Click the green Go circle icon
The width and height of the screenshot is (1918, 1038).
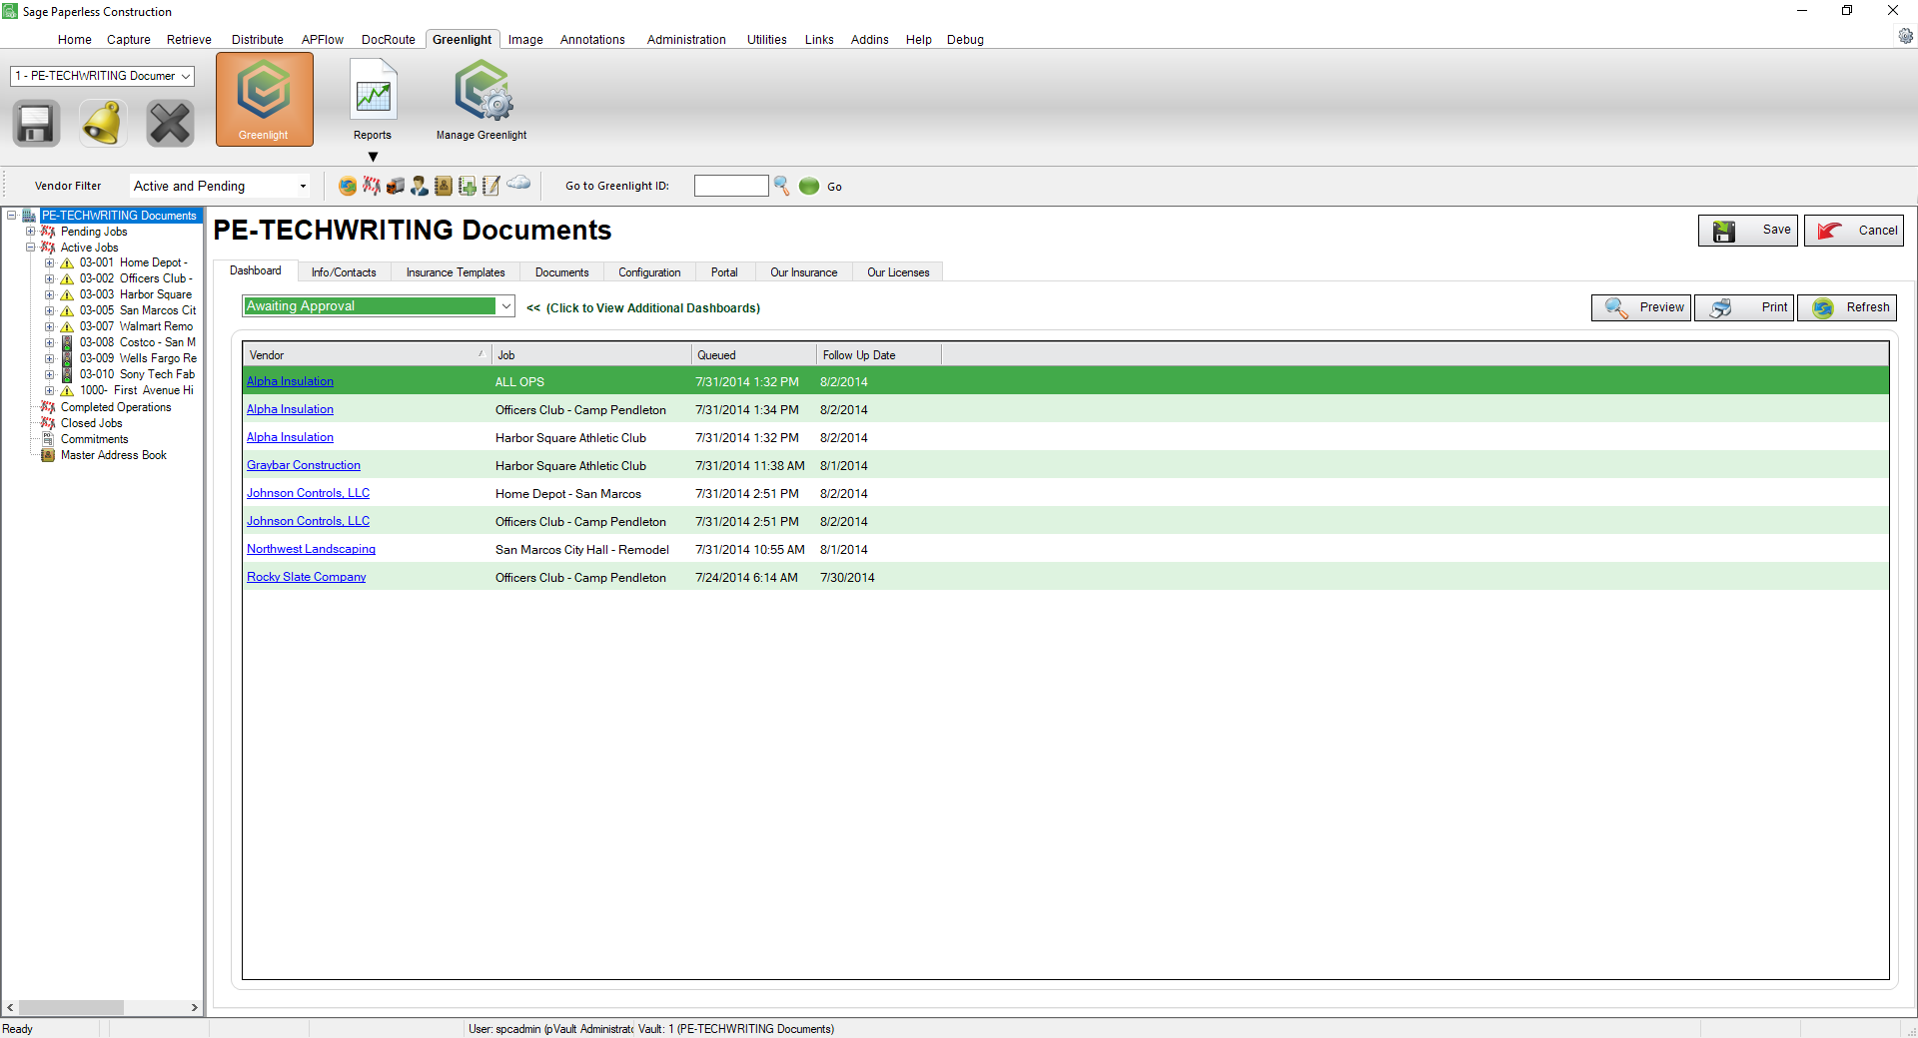click(x=809, y=186)
